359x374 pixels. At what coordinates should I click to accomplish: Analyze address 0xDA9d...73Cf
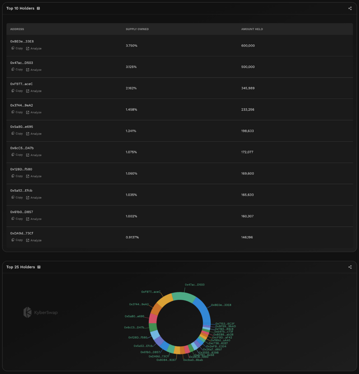[34, 240]
